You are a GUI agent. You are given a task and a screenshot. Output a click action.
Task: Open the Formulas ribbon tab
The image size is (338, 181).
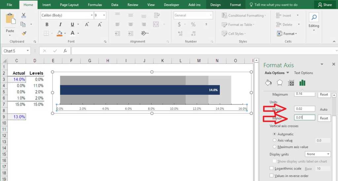pos(95,5)
